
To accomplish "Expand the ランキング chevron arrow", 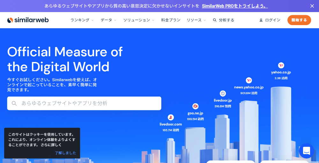I will (93, 20).
